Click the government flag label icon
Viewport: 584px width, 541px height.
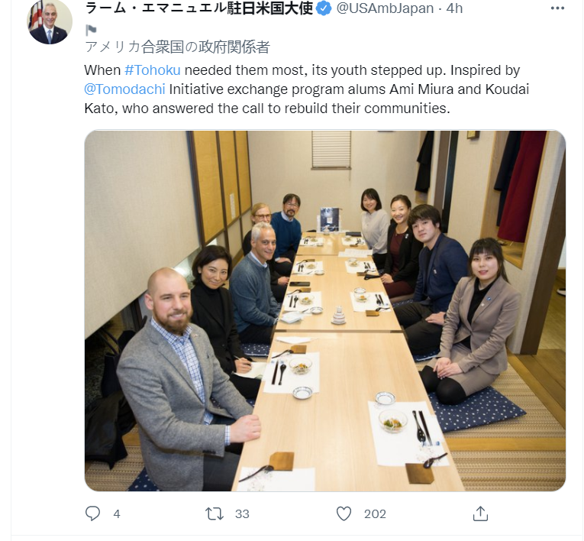[91, 30]
